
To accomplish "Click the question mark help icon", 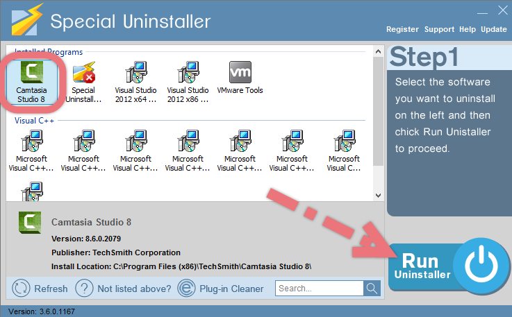I will (x=84, y=289).
